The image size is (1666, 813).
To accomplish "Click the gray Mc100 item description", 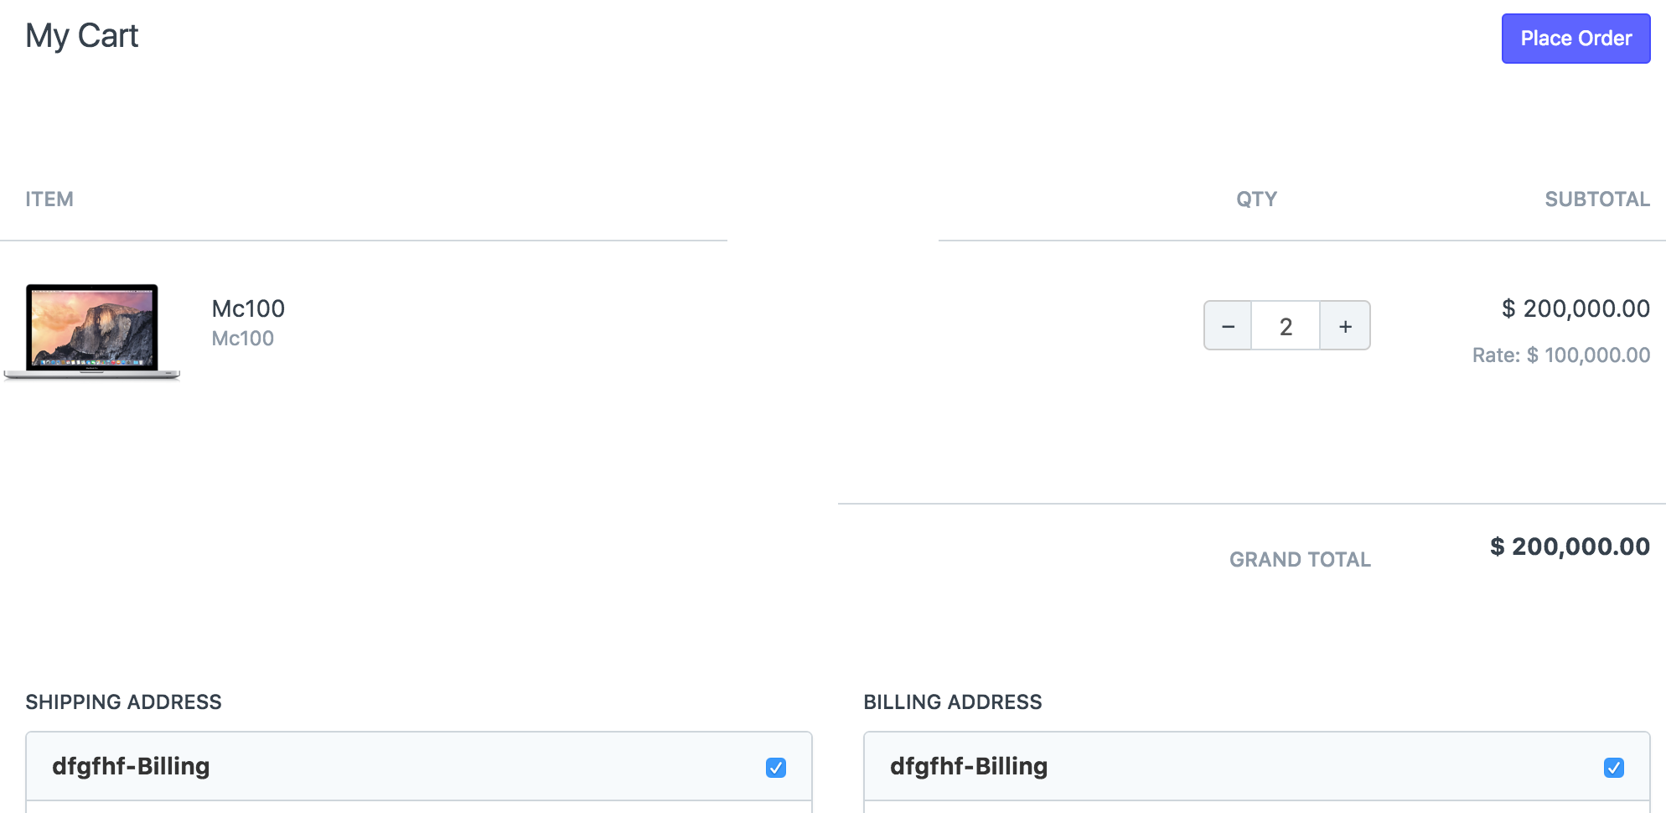I will click(243, 339).
